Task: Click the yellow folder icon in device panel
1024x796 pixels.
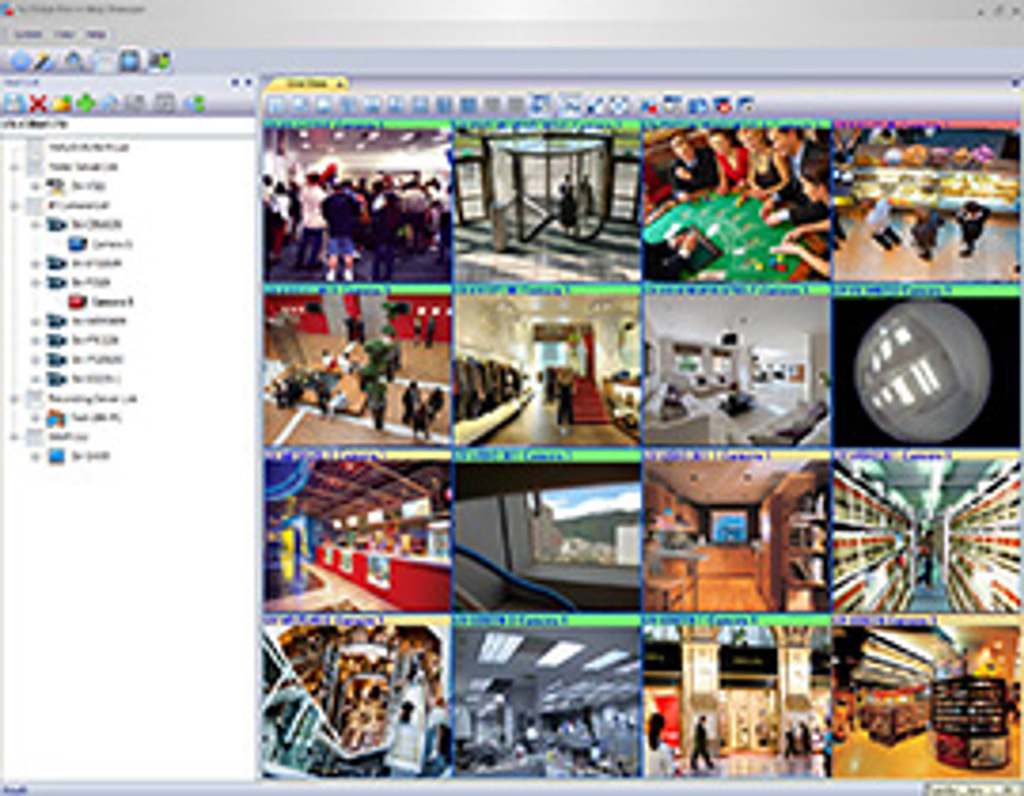Action: pyautogui.click(x=61, y=103)
